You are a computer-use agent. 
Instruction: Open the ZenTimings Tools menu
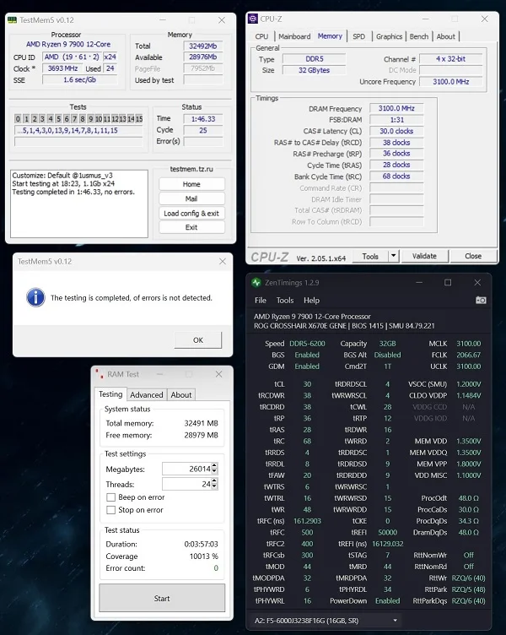pyautogui.click(x=285, y=300)
